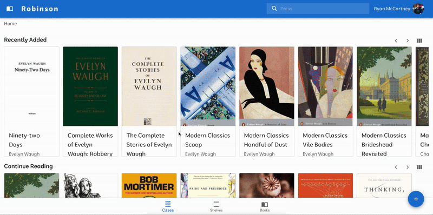The height and width of the screenshot is (215, 433).
Task: Switch Continue Reading to grid view
Action: [x=419, y=167]
